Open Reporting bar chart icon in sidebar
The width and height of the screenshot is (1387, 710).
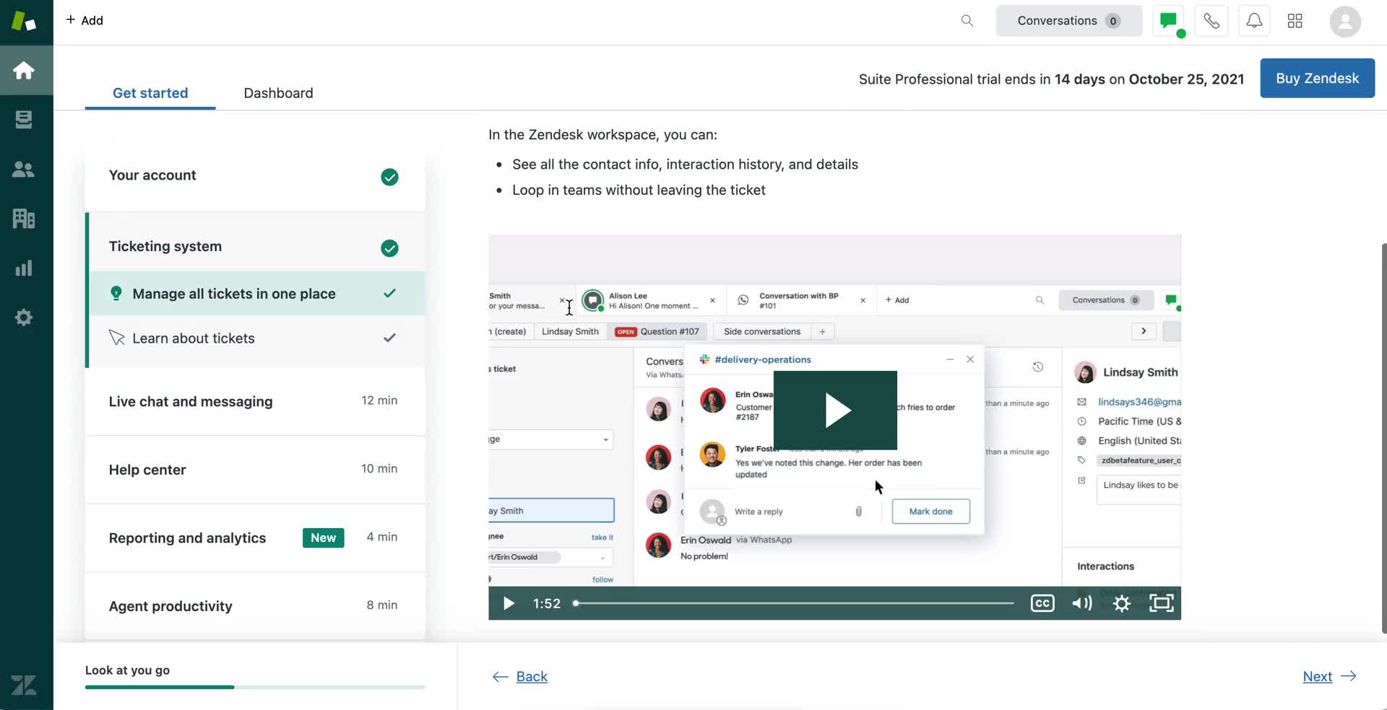[24, 268]
